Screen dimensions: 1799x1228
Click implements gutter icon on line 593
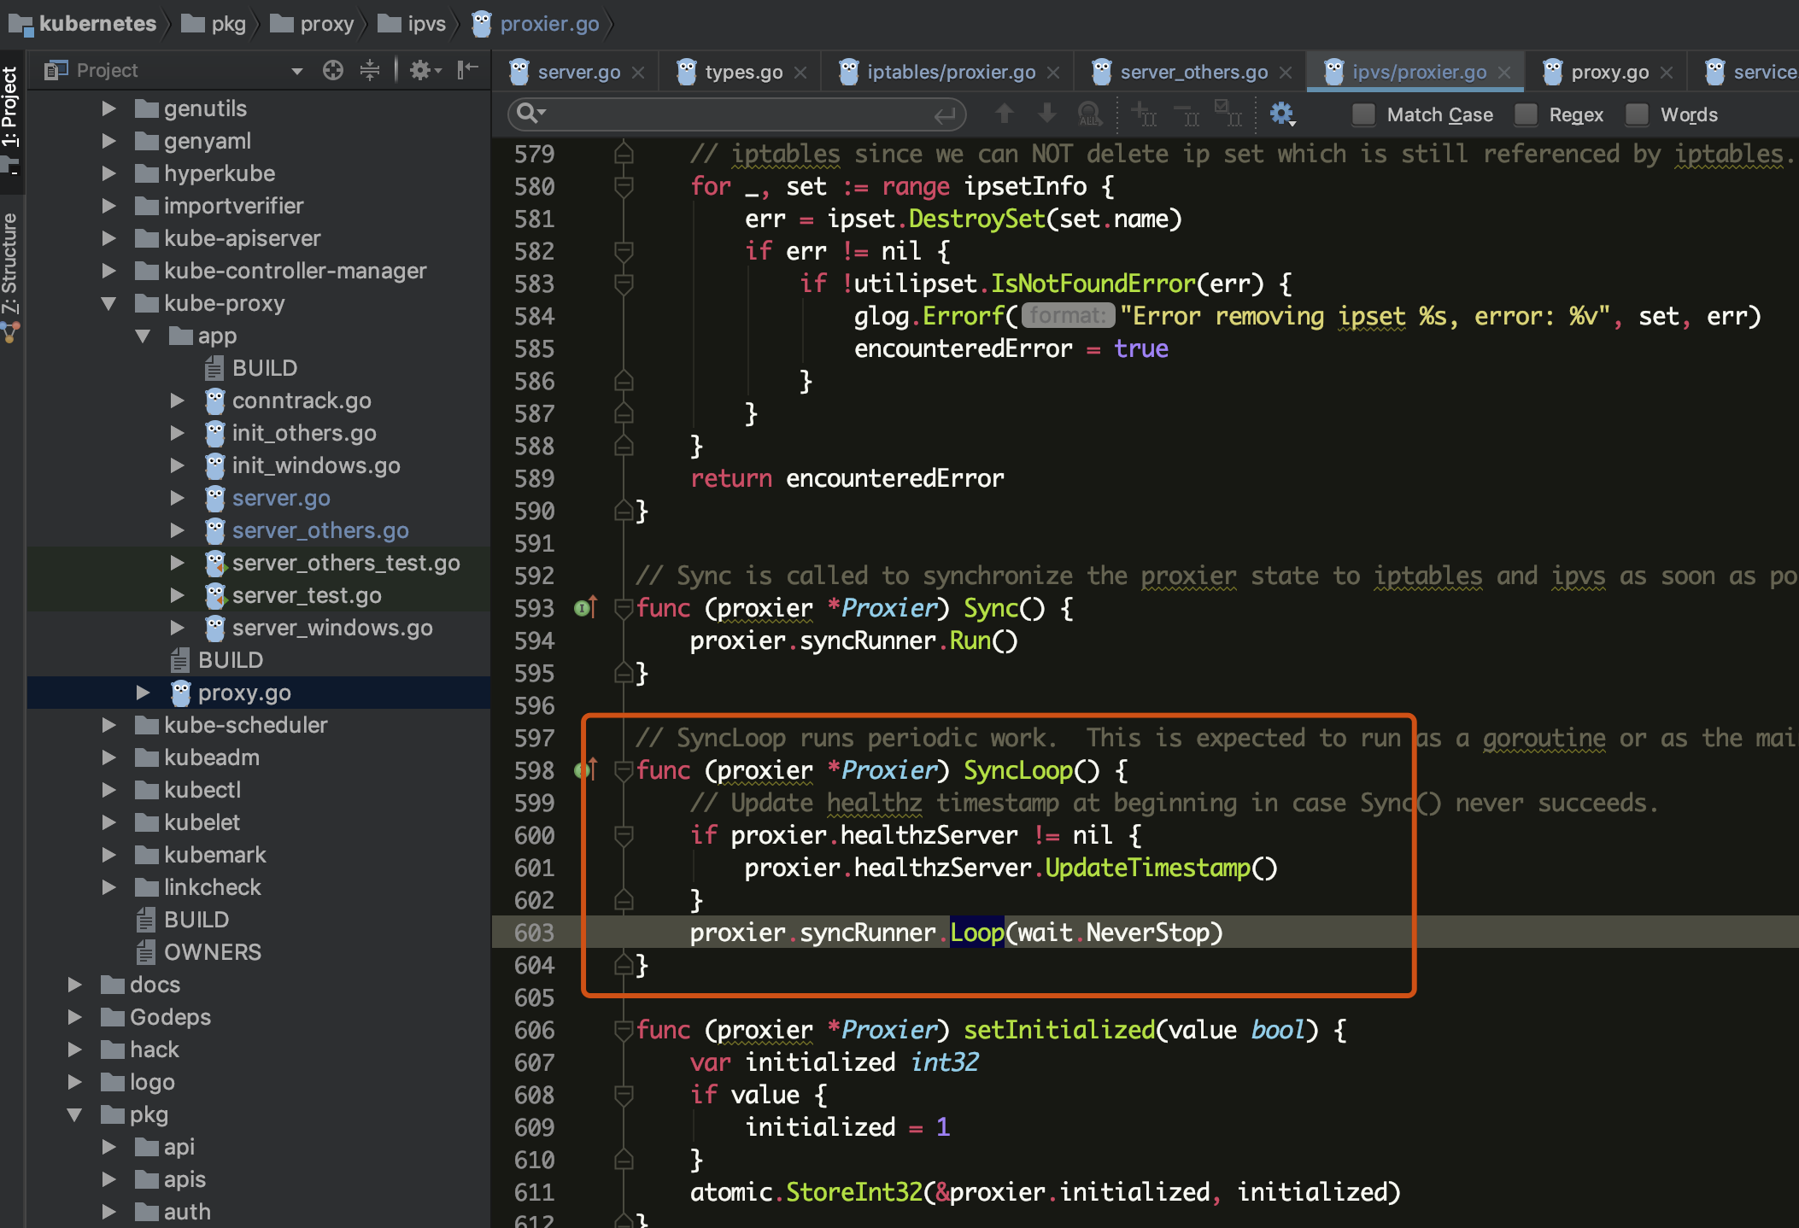[585, 608]
